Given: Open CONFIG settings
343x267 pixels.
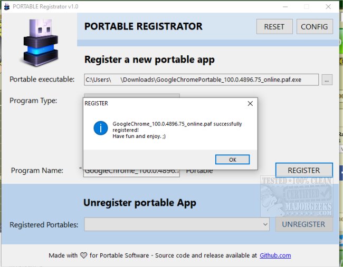Looking at the screenshot, I should [x=315, y=27].
